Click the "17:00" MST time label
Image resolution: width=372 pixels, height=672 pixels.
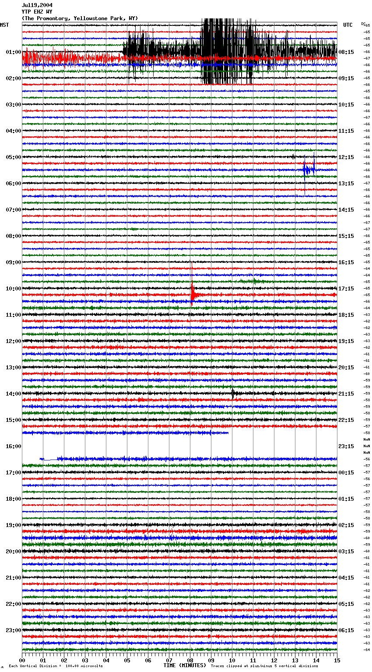[x=14, y=472]
